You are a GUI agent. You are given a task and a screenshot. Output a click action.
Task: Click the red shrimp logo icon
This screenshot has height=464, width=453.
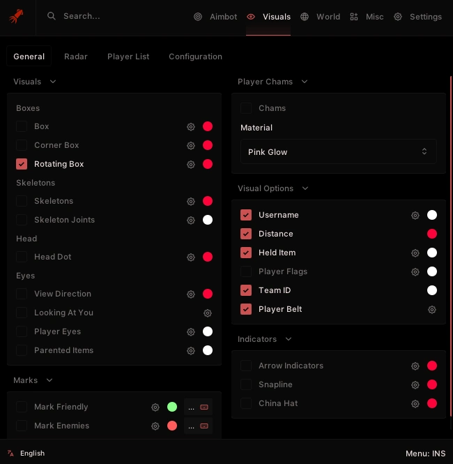click(x=16, y=16)
